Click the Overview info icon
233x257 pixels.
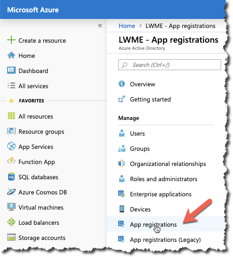tap(121, 84)
